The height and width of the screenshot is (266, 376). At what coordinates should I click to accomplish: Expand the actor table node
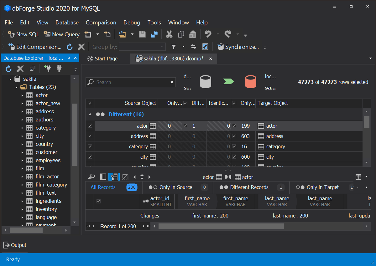[x=22, y=95]
